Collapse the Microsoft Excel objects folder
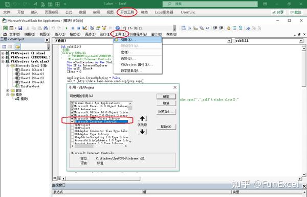 tap(8, 66)
